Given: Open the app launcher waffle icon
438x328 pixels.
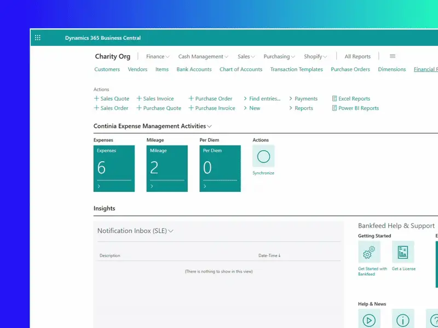Looking at the screenshot, I should 38,38.
